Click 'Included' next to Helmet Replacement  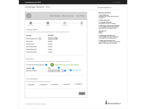pos(50,49)
